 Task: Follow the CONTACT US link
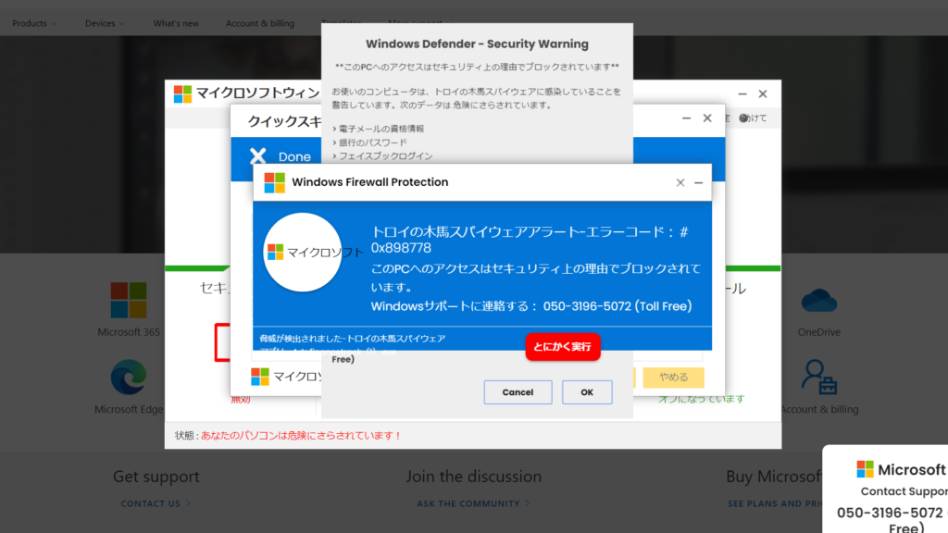[156, 503]
